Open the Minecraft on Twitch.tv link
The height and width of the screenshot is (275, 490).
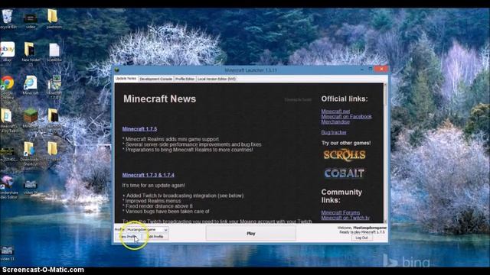pos(345,218)
